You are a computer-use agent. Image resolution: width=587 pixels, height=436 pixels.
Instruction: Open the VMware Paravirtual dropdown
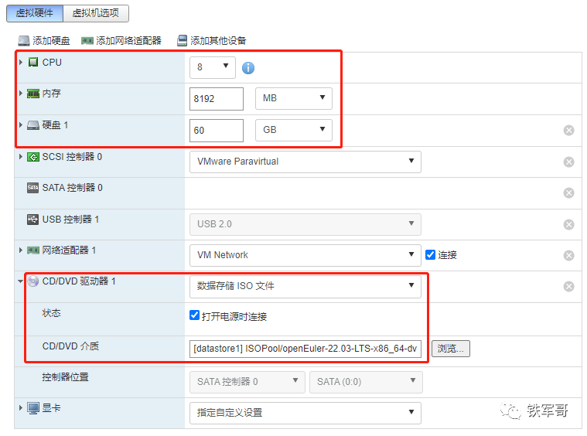305,162
